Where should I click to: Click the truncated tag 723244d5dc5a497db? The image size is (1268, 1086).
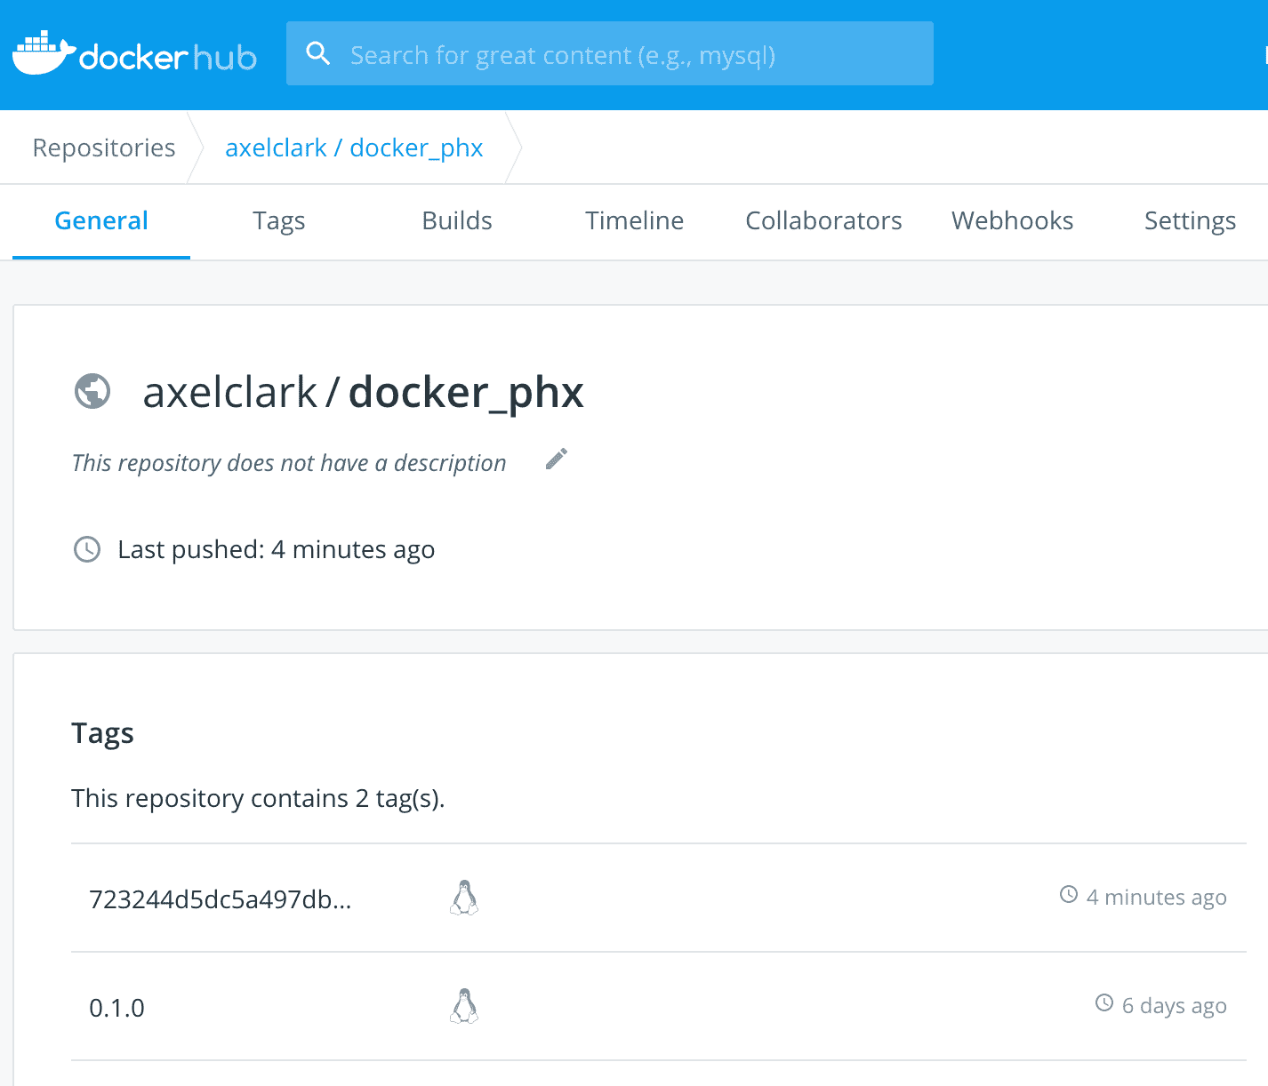point(221,898)
